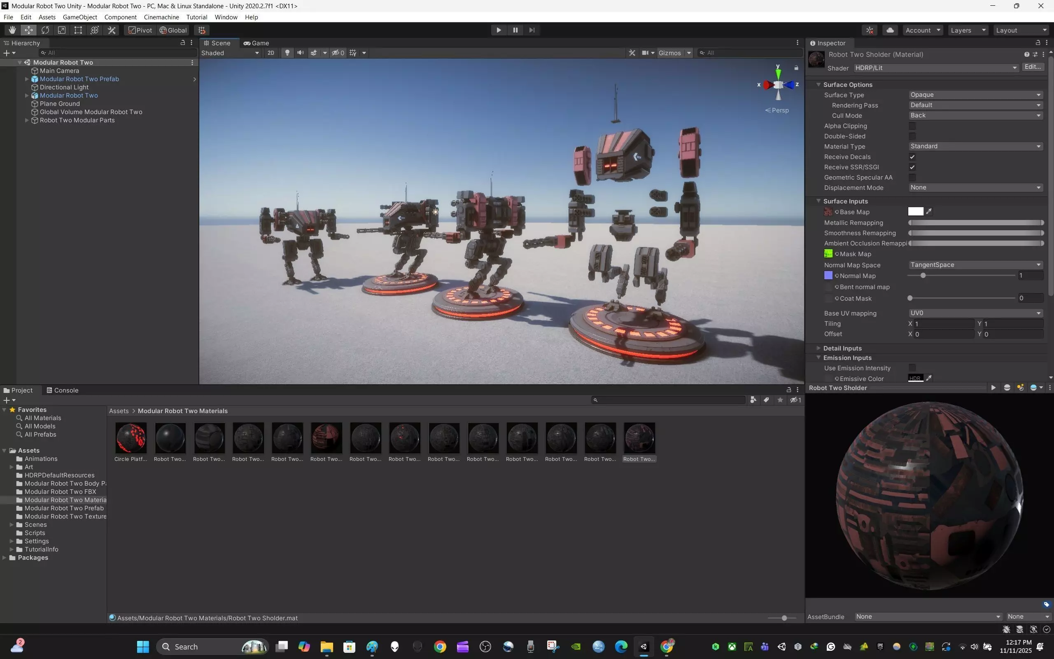1054x659 pixels.
Task: Select the Transform tool
Action: tap(95, 30)
